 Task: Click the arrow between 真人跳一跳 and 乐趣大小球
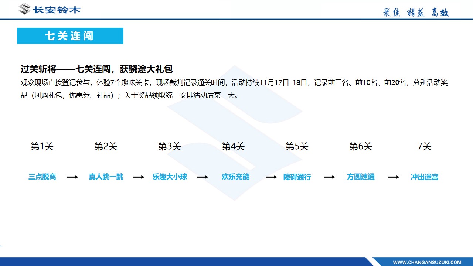(139, 177)
